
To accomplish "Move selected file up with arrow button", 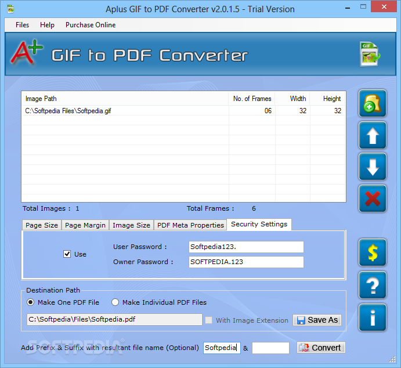I will point(373,135).
